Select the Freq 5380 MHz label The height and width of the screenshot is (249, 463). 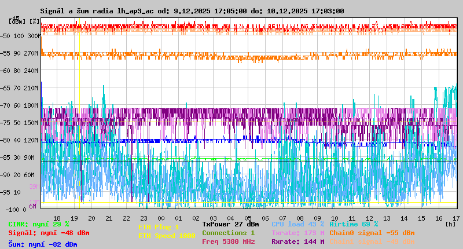tap(228, 241)
